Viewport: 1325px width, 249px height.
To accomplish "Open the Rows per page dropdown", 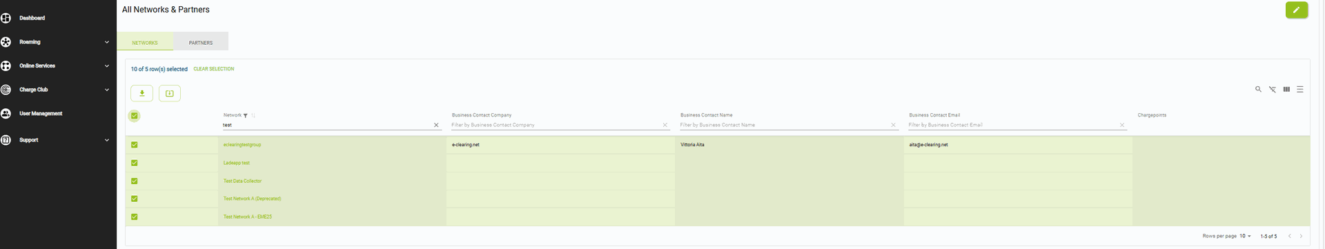I will [1246, 236].
